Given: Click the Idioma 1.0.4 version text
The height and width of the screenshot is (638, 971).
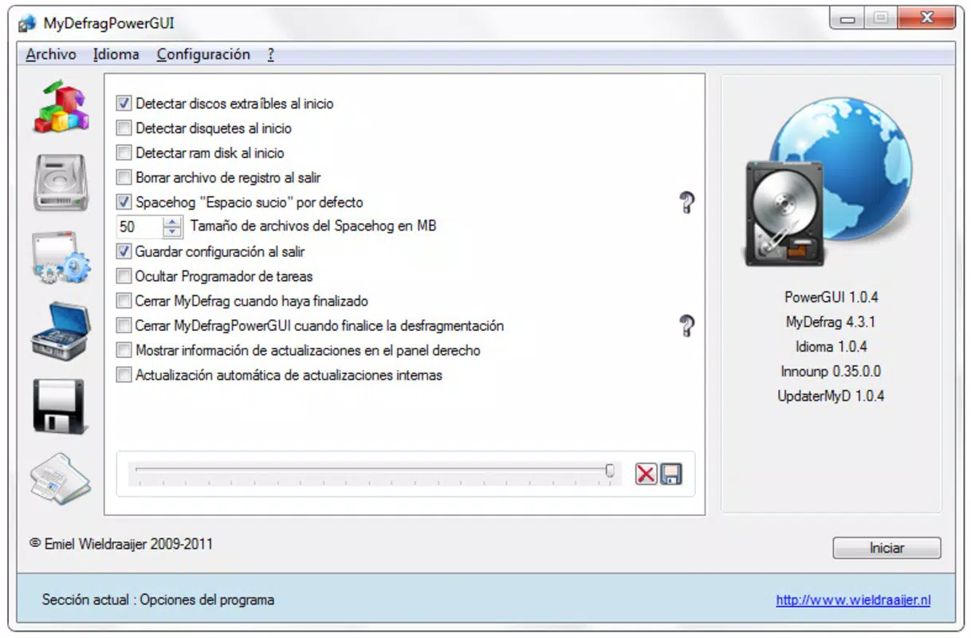Looking at the screenshot, I should click(x=831, y=347).
